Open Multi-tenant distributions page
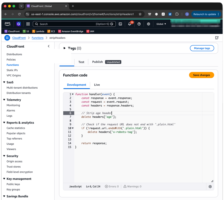The height and width of the screenshot is (200, 224). [22, 87]
